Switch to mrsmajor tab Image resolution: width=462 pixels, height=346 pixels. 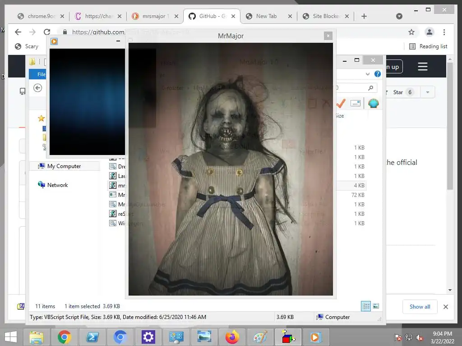tap(155, 16)
